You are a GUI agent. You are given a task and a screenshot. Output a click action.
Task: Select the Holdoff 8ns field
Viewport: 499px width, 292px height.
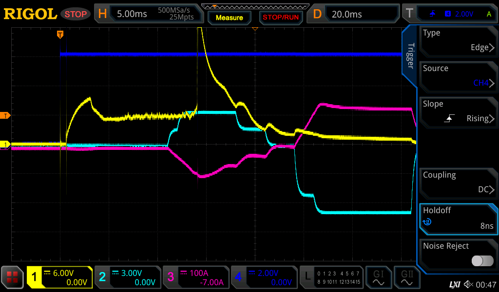point(458,219)
